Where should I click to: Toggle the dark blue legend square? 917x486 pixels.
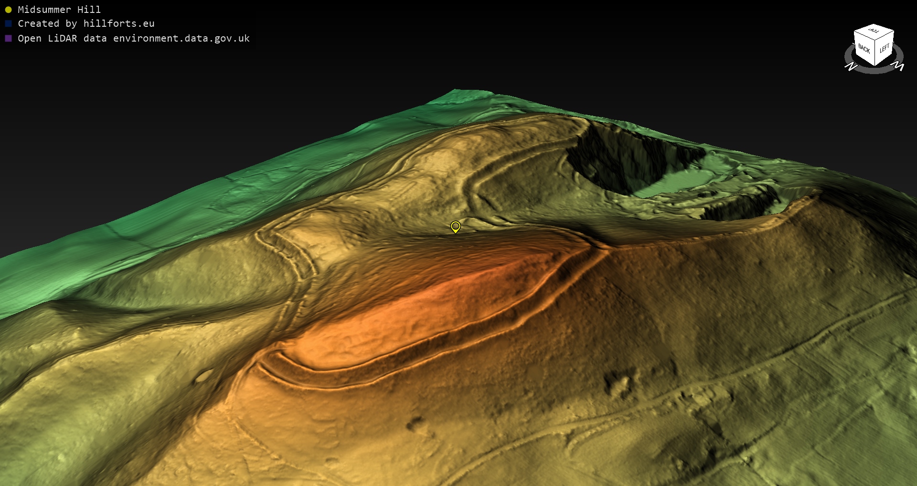[8, 23]
